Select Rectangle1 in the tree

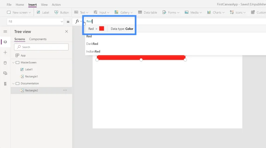[x=31, y=76]
